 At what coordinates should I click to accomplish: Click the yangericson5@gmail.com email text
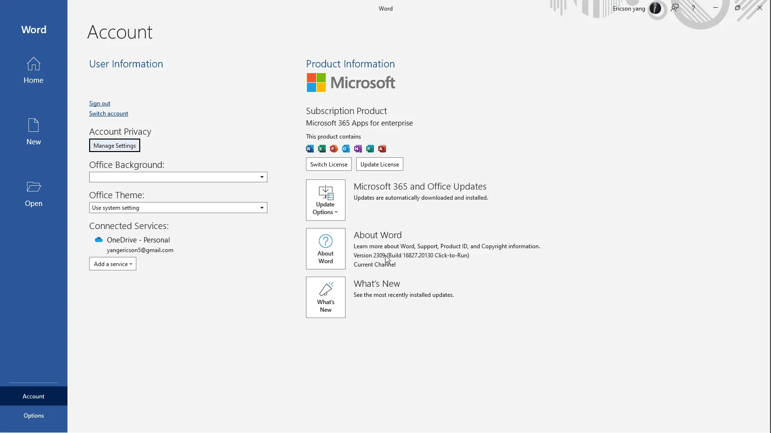pos(140,250)
